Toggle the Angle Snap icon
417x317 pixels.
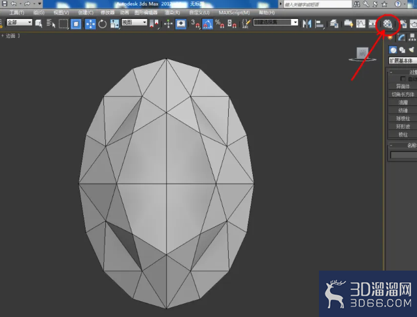point(208,24)
